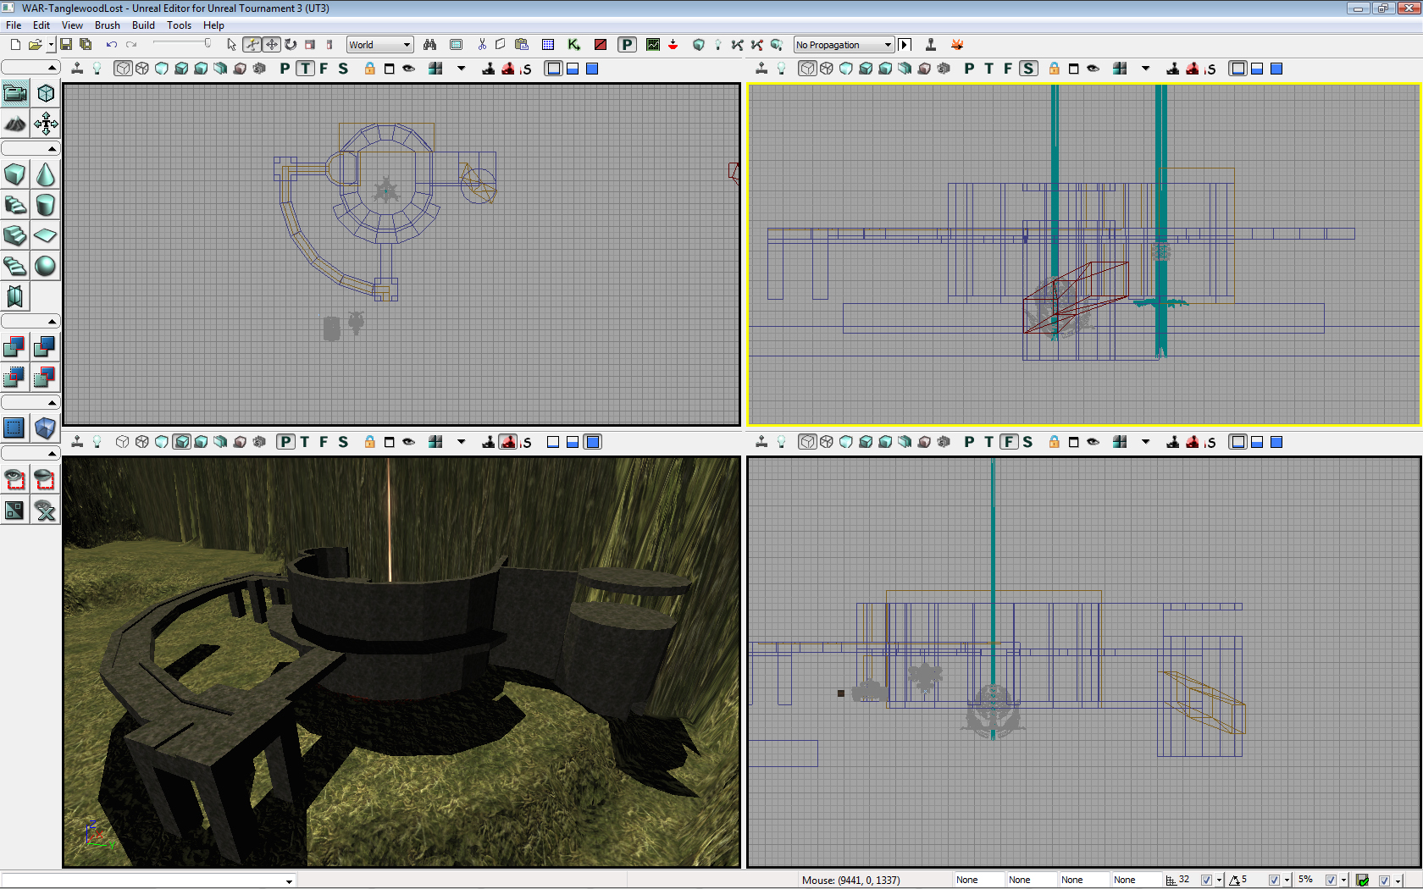Open the Brush menu
The height and width of the screenshot is (889, 1423).
(108, 25)
